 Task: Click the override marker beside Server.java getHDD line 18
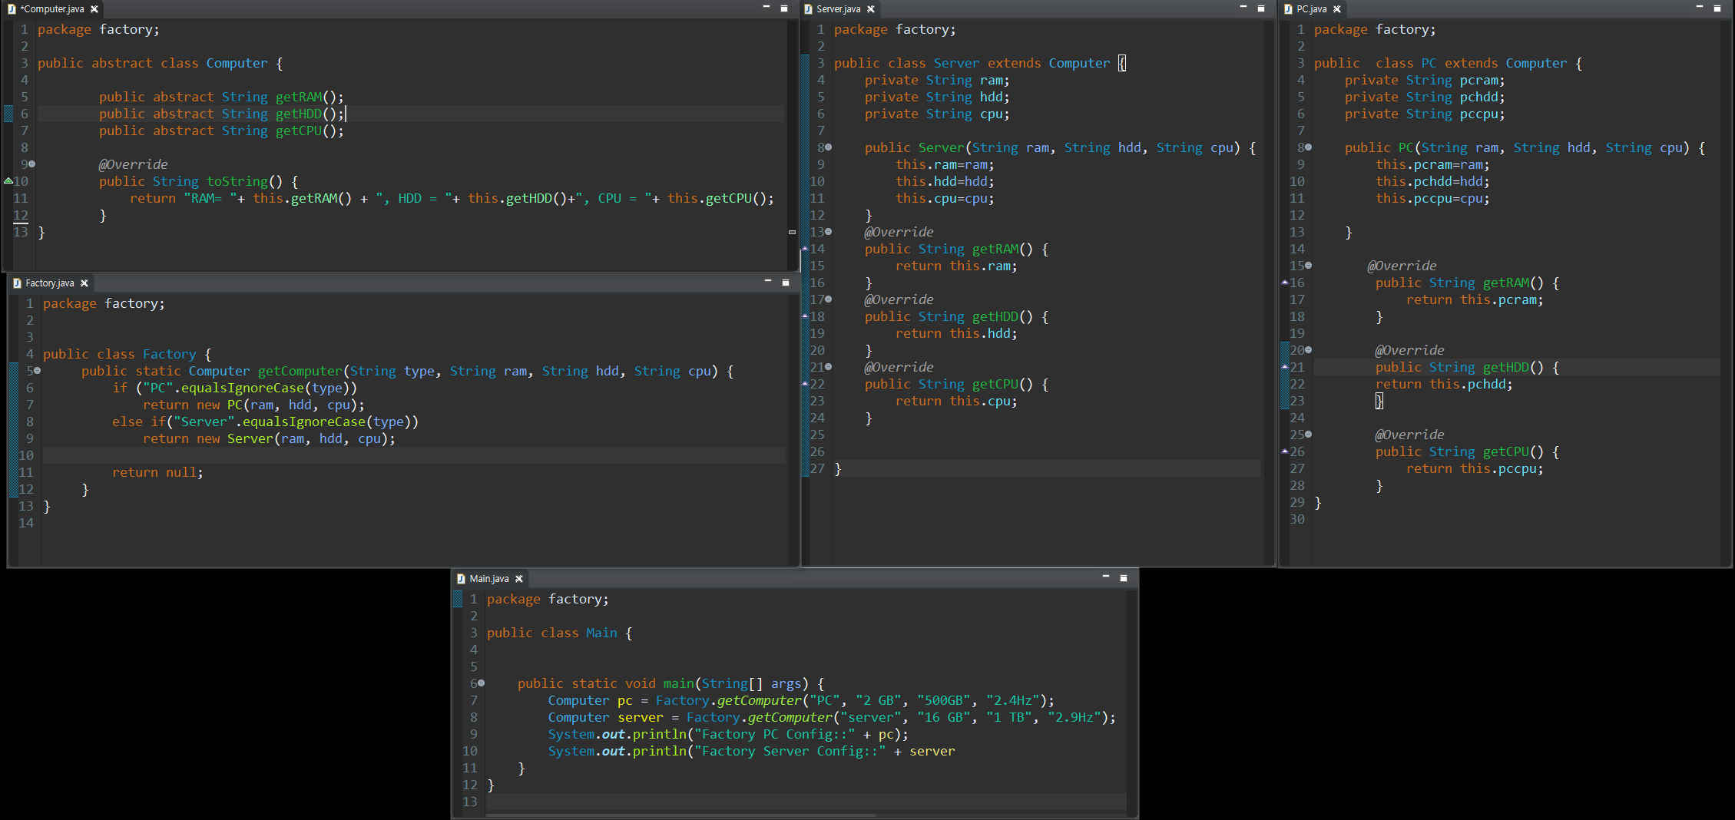(805, 316)
